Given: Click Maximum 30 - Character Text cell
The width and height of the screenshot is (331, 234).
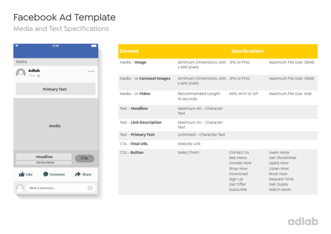Looking at the screenshot, I should pyautogui.click(x=200, y=125).
